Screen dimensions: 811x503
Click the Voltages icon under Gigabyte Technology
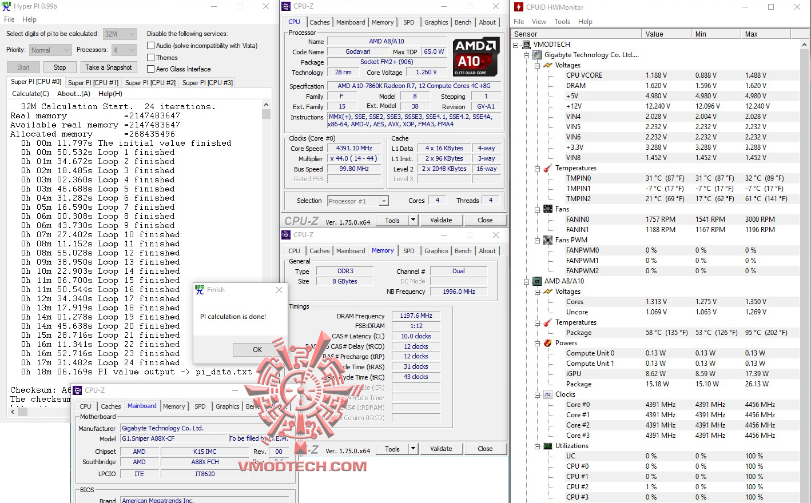pos(547,65)
